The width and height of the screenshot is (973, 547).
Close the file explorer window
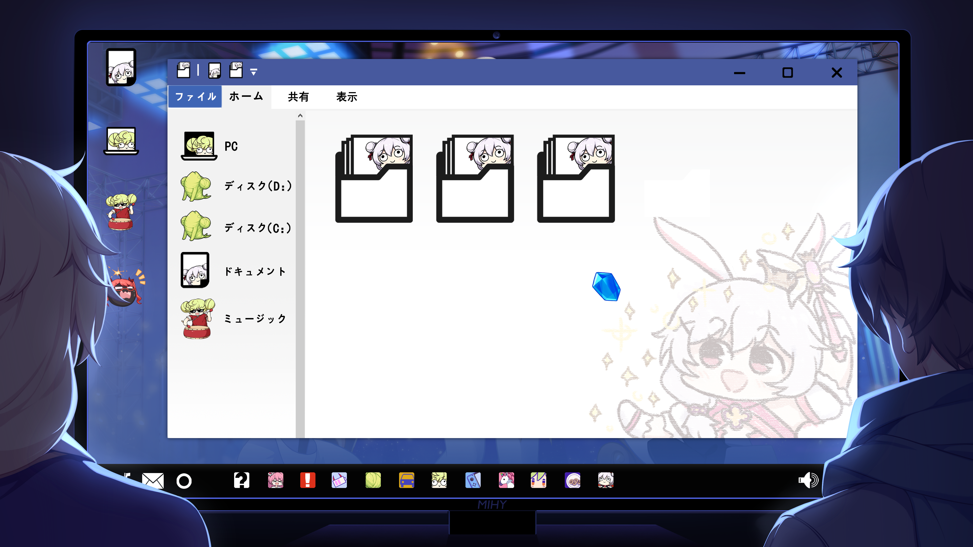(x=837, y=72)
